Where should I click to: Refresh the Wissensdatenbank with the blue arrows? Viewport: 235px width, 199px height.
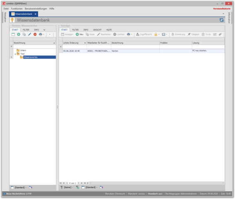point(221,20)
